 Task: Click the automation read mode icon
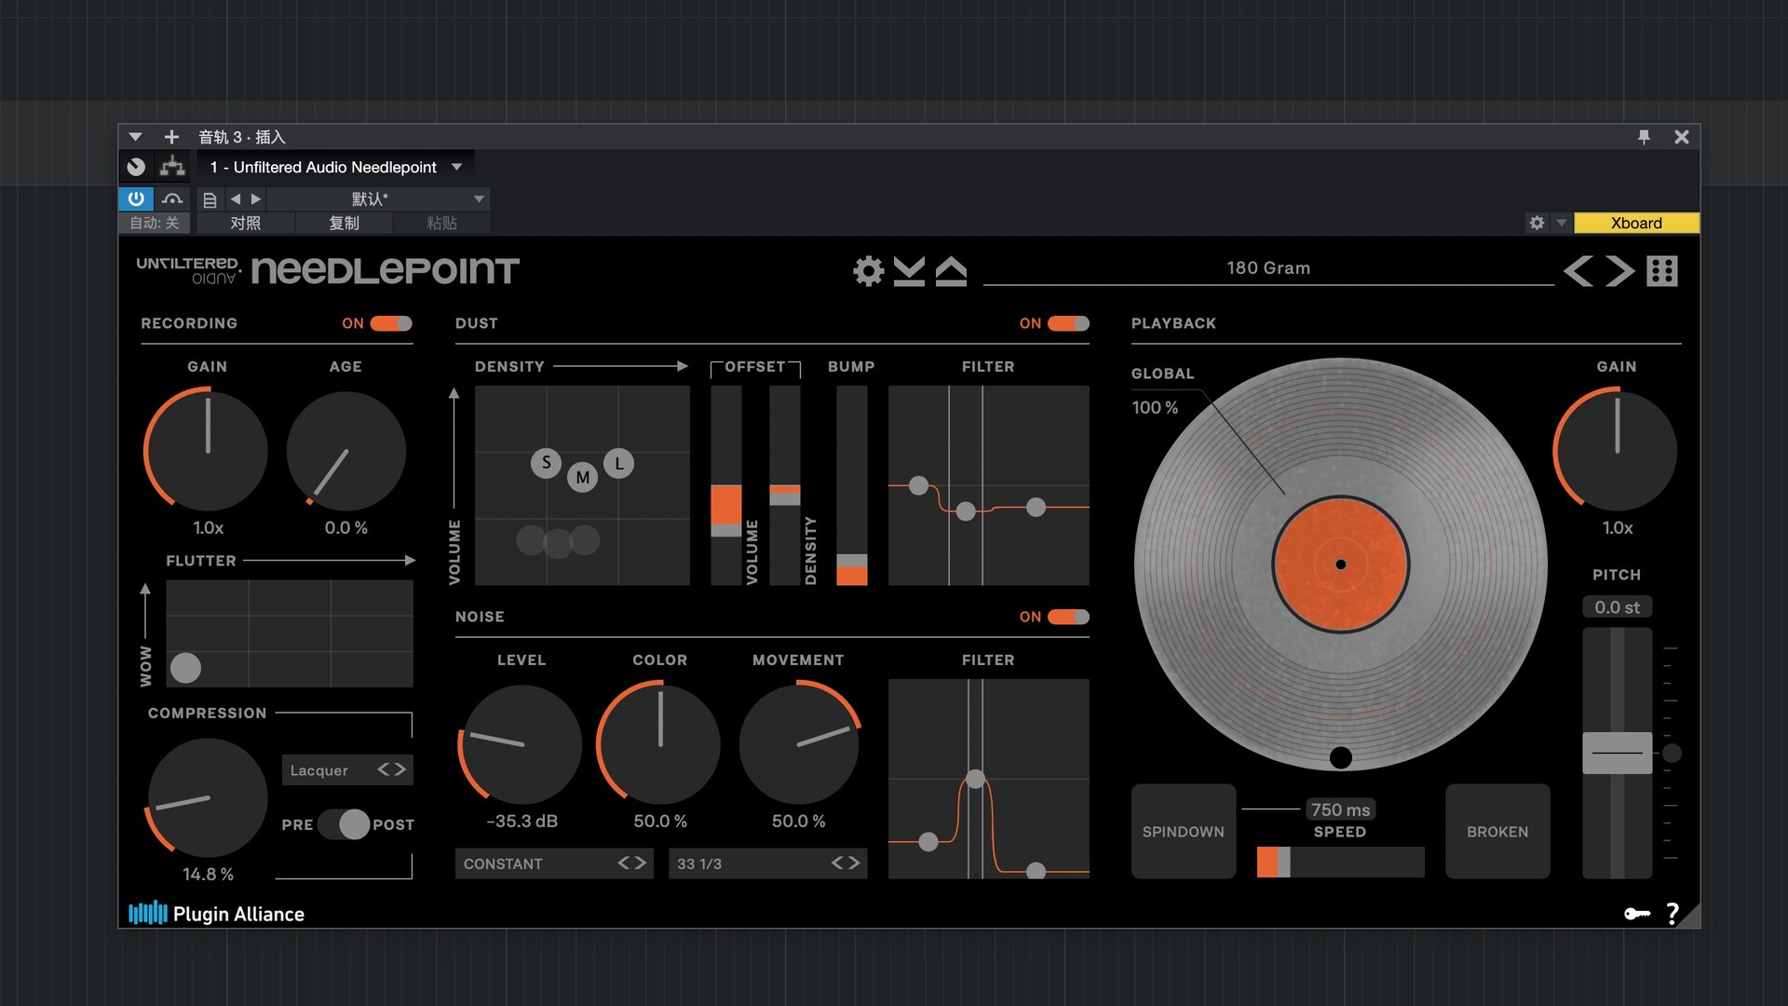(x=172, y=199)
